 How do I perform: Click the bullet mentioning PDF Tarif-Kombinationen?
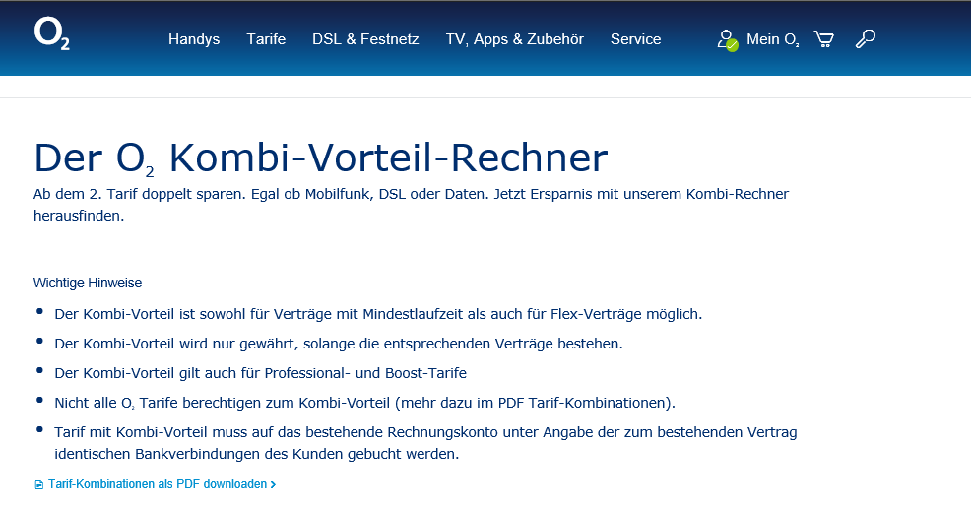[x=364, y=404]
